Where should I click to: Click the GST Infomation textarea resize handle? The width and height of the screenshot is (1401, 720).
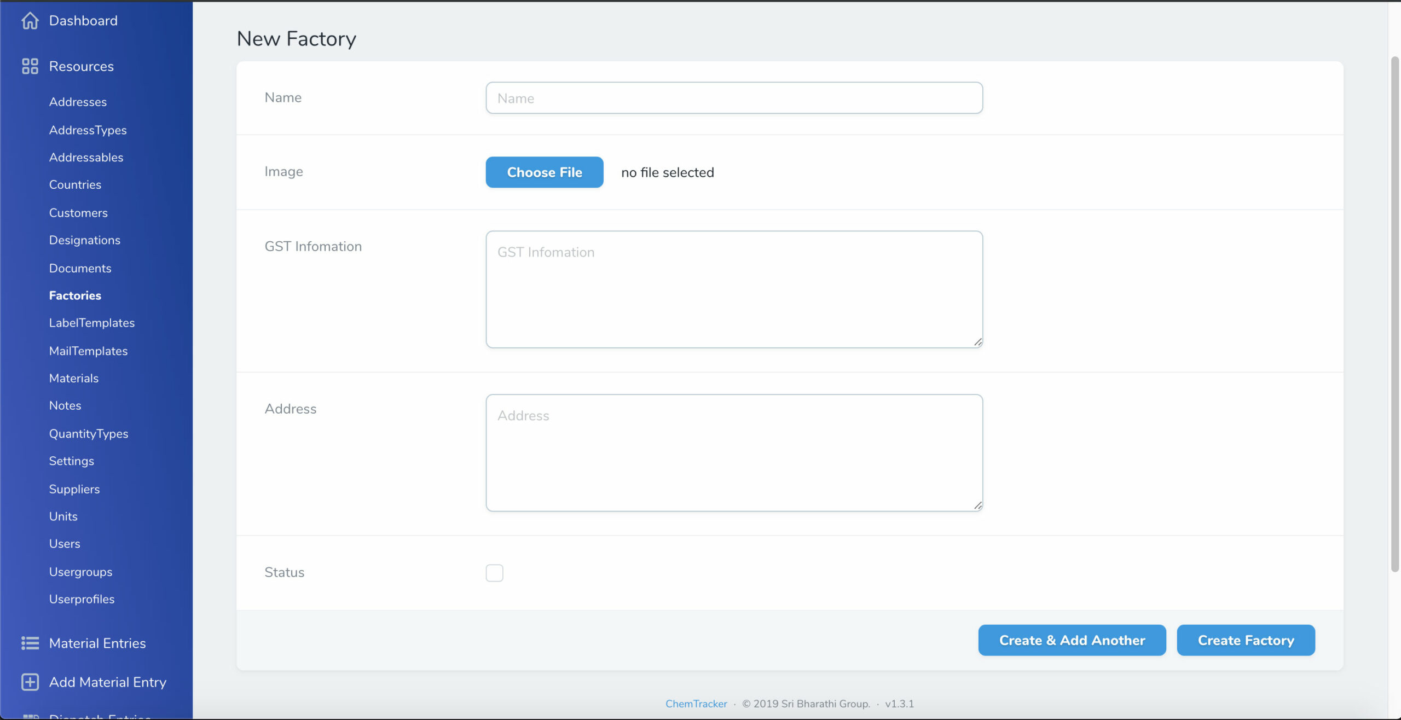pyautogui.click(x=977, y=342)
